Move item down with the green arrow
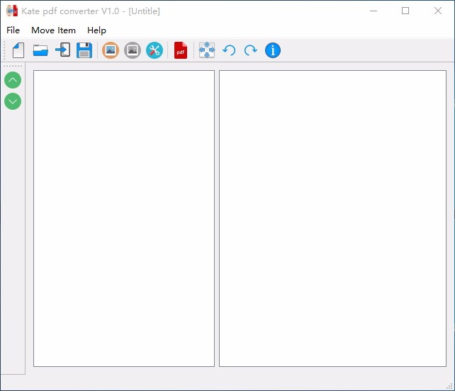This screenshot has width=455, height=391. (13, 101)
